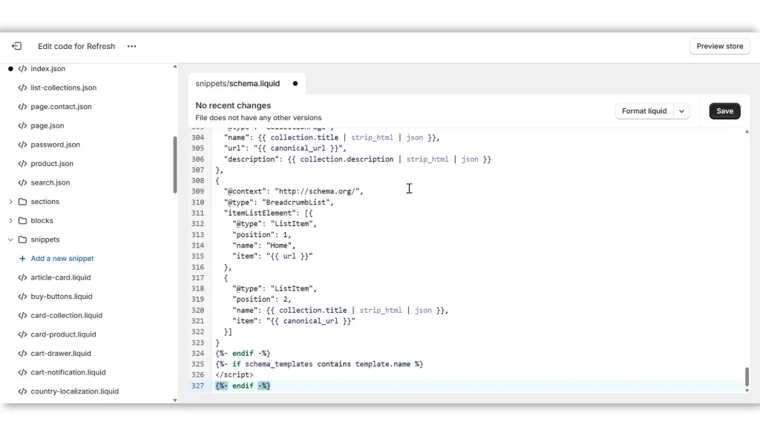The height and width of the screenshot is (427, 760).
Task: Open page.json file
Action: [47, 125]
